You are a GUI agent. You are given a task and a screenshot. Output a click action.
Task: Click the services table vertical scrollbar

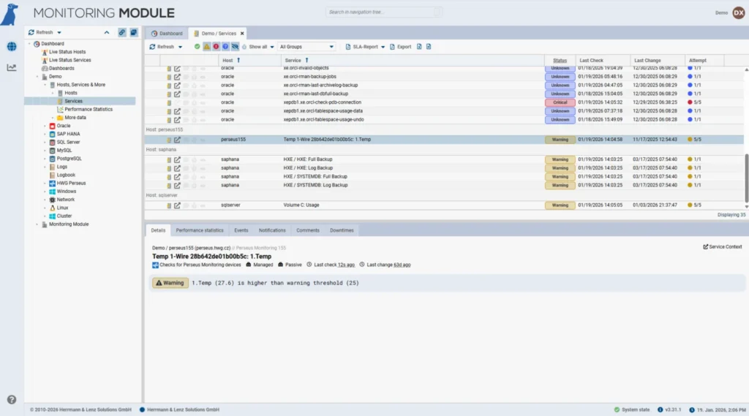(x=746, y=178)
